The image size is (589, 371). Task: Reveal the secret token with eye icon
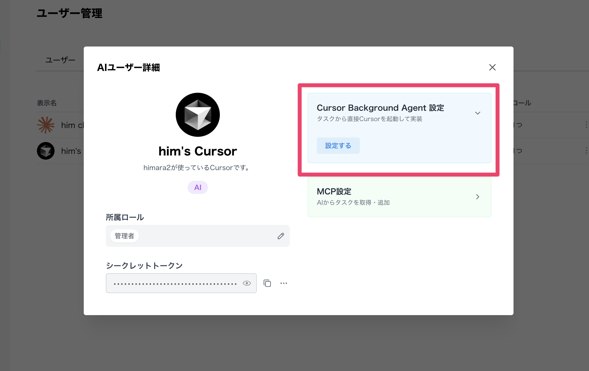point(247,283)
